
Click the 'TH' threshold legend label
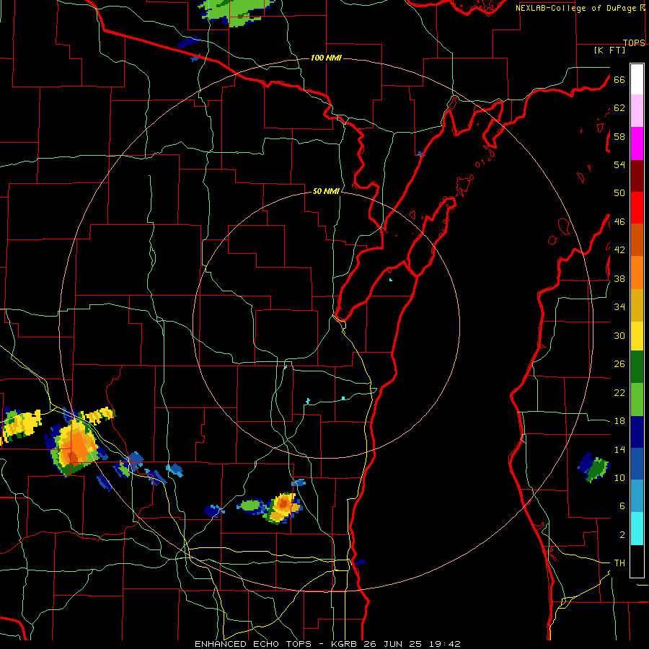[x=619, y=563]
